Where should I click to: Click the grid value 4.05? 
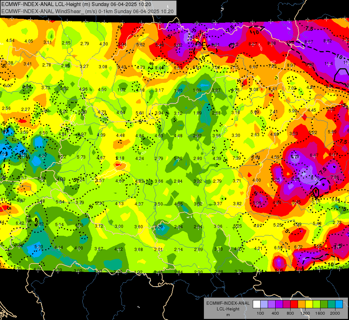(x=29, y=41)
